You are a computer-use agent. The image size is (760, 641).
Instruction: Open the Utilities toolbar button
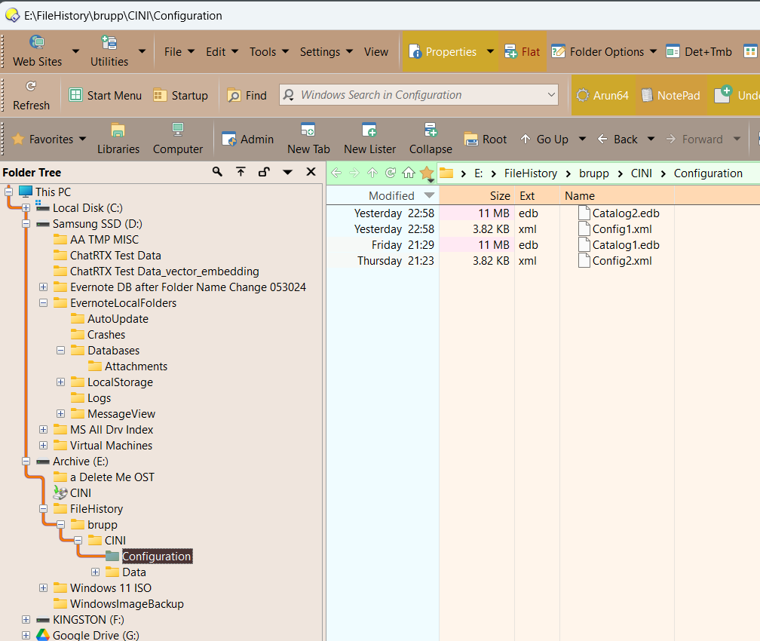[109, 51]
